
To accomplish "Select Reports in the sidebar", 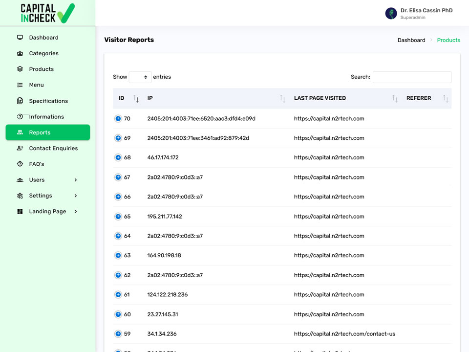I will click(48, 132).
